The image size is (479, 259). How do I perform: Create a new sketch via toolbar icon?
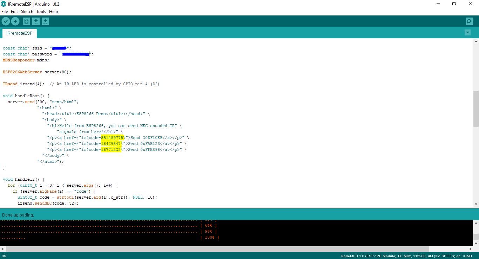26,21
